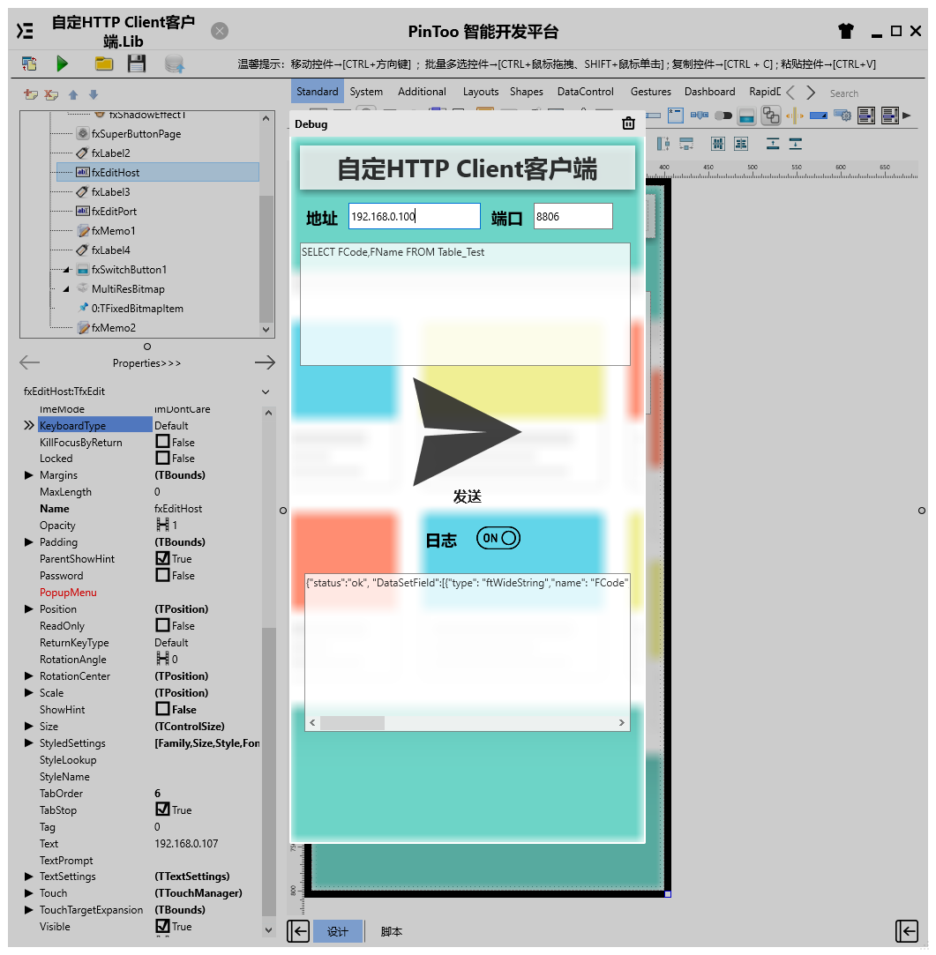Uncheck the Visible property checkbox
Image resolution: width=936 pixels, height=955 pixels.
pos(162,927)
